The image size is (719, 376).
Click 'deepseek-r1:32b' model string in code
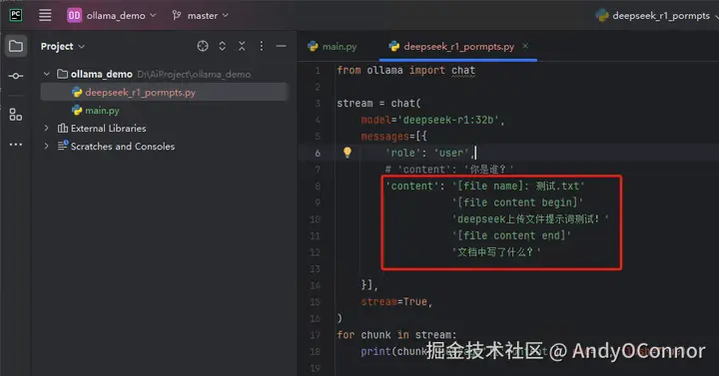tap(449, 120)
